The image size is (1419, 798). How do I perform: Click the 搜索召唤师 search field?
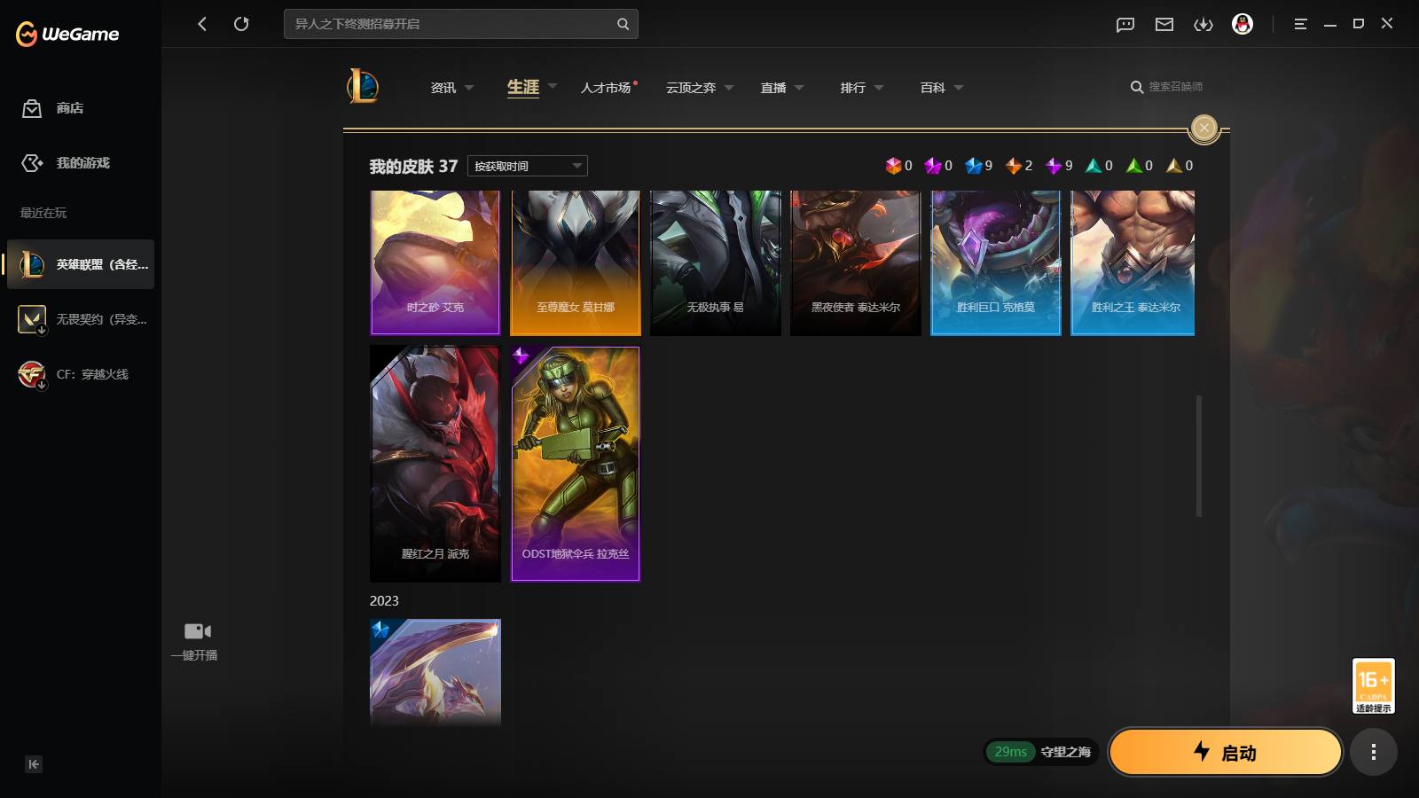click(1166, 87)
